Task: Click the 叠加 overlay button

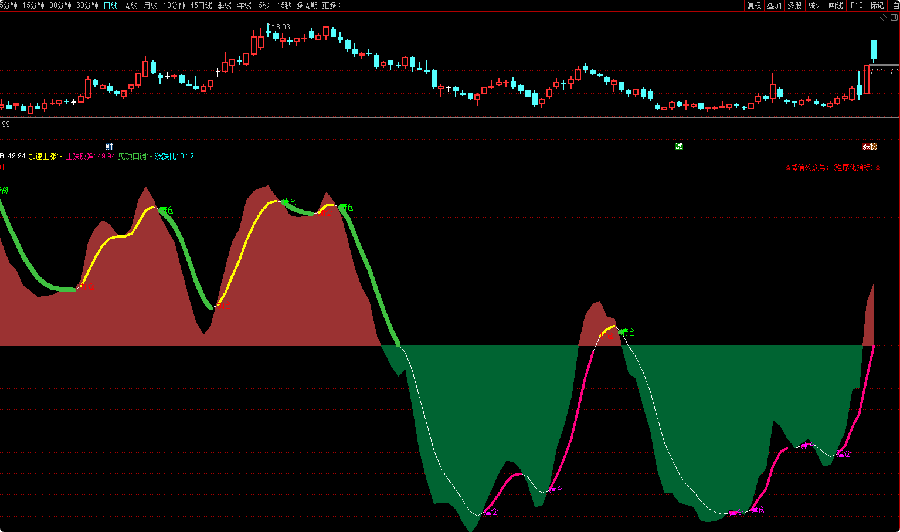Action: coord(774,5)
